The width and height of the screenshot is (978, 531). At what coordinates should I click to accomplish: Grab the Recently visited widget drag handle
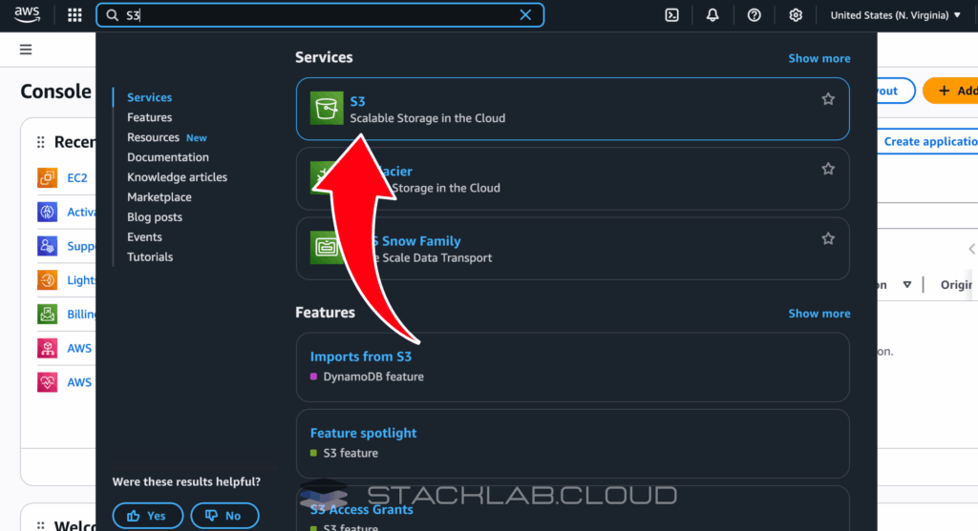click(40, 142)
